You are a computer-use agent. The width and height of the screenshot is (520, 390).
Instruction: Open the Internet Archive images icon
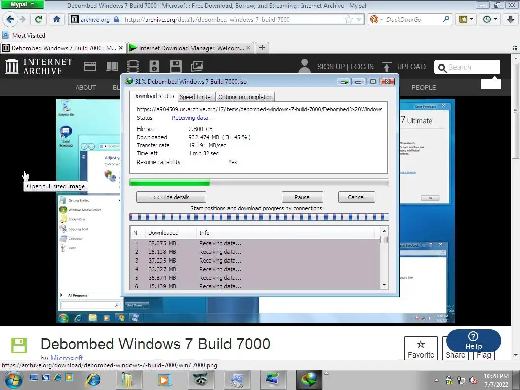click(197, 67)
